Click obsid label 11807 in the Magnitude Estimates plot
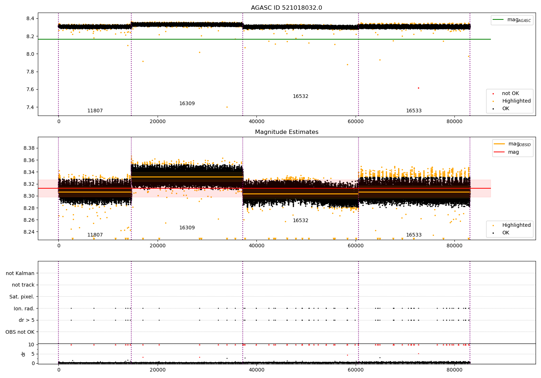 pos(95,235)
